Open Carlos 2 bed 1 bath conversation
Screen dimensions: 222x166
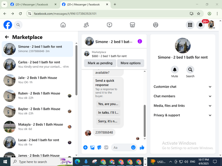(37, 65)
